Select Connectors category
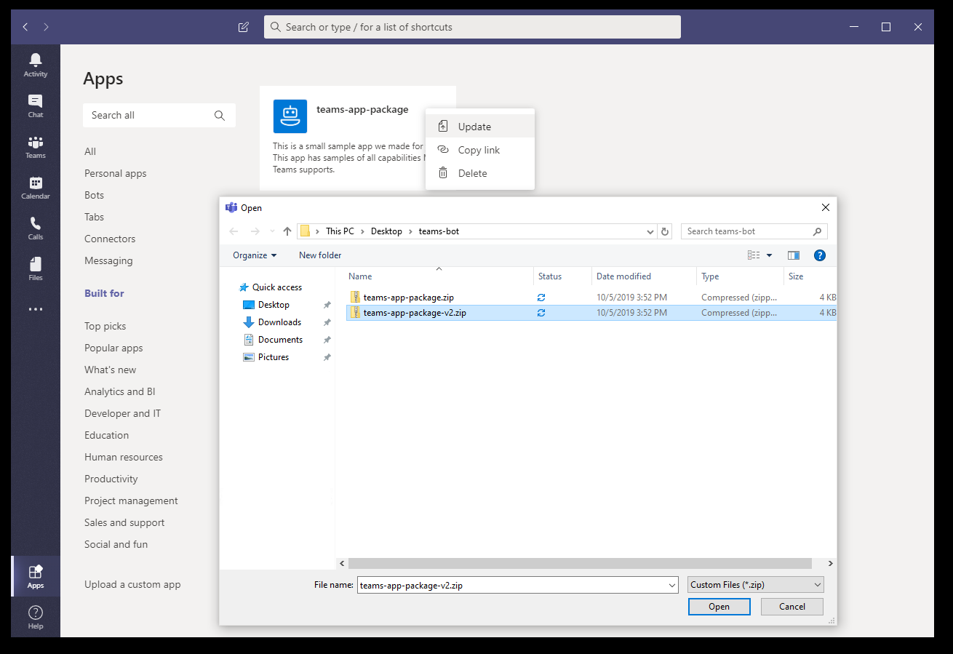The image size is (953, 654). [x=110, y=239]
